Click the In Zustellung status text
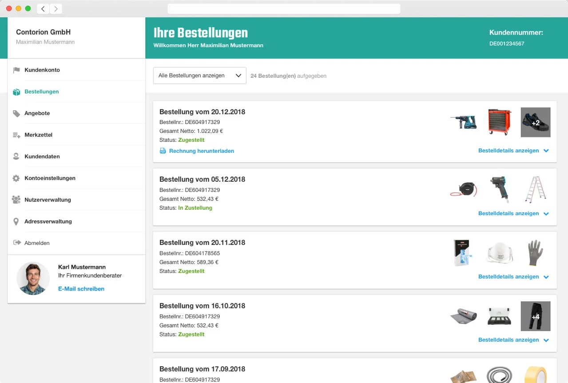This screenshot has height=383, width=568. [x=195, y=208]
